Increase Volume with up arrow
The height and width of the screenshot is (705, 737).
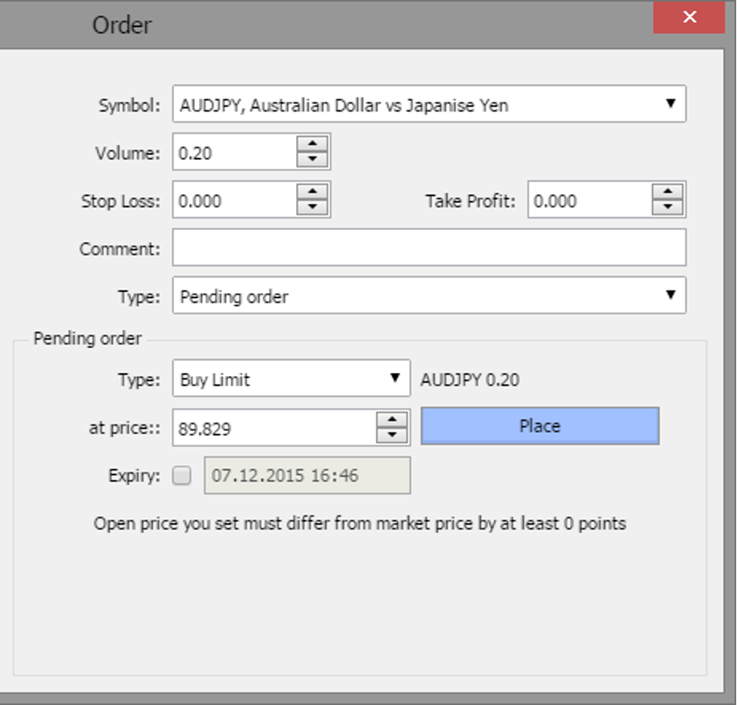pyautogui.click(x=312, y=144)
